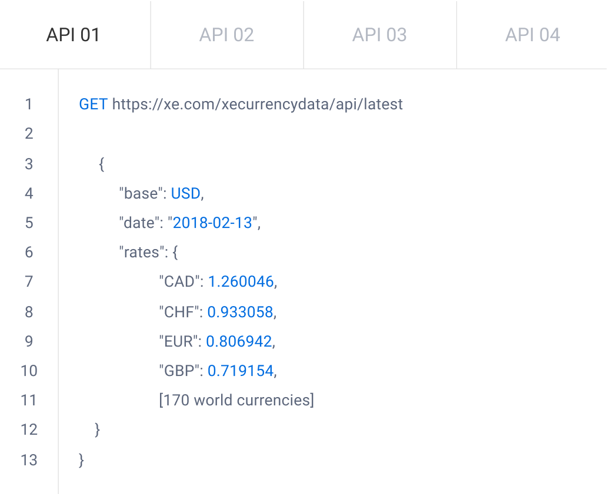
Task: Click the rates key on line 6
Action: (141, 252)
